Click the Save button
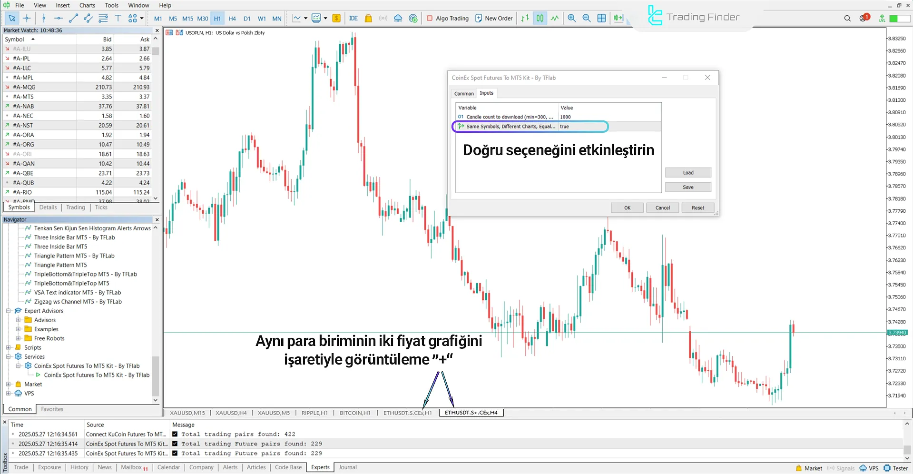Image resolution: width=913 pixels, height=474 pixels. 688,187
